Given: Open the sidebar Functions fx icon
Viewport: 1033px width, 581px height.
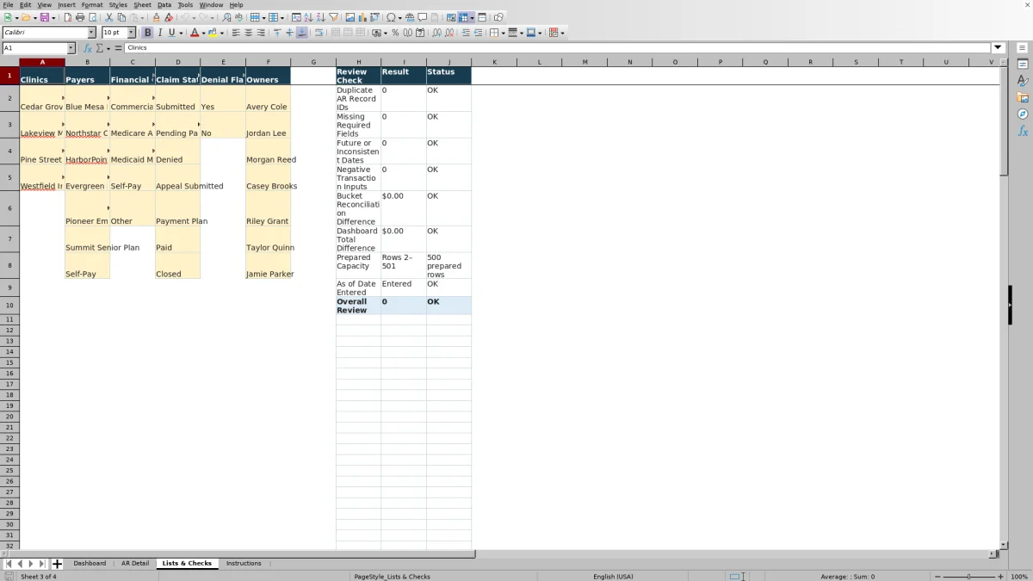Looking at the screenshot, I should (x=1023, y=131).
